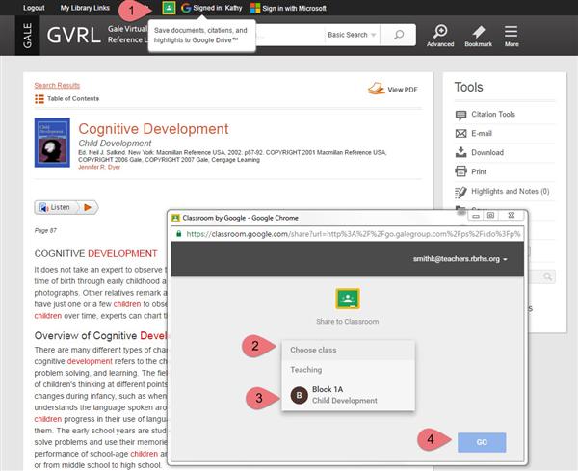Click the classroom.google.com address bar in popup

(347, 234)
